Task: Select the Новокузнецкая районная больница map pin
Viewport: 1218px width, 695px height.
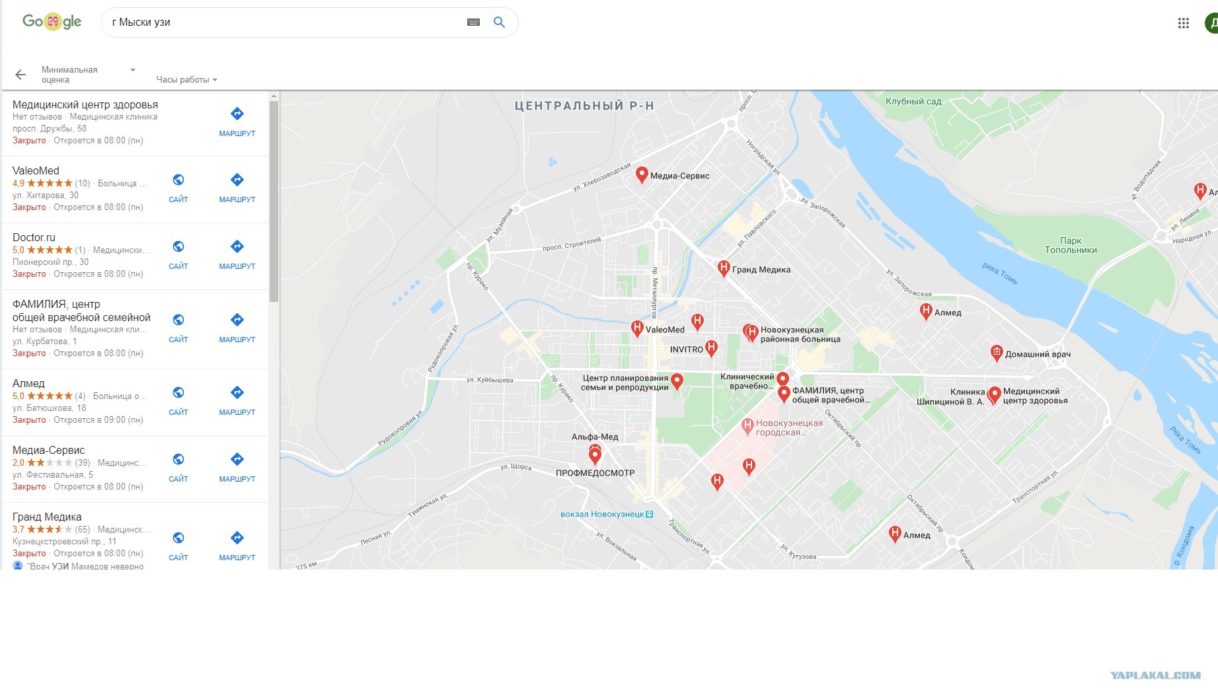Action: pyautogui.click(x=751, y=332)
